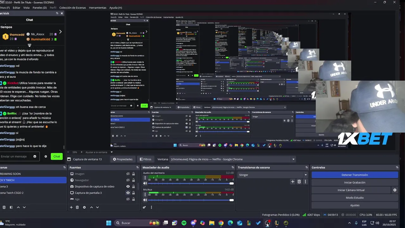Open scene filters icon in Escenas toolbar
405x228 pixels.
tap(11, 207)
